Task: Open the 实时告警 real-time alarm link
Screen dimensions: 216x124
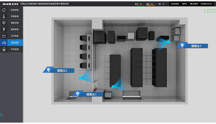Action: pos(175,4)
